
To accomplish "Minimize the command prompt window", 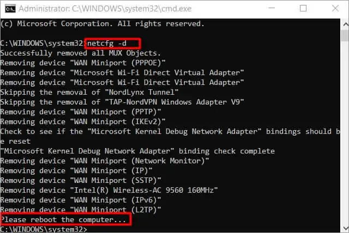I will point(272,9).
